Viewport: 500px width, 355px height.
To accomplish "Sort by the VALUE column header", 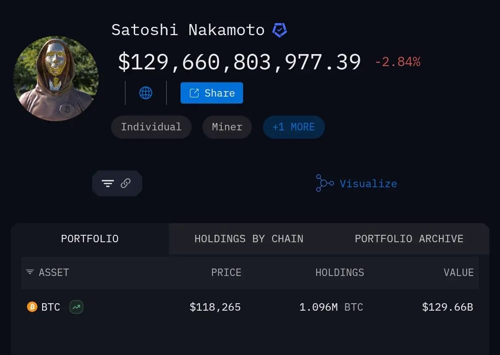I will tap(458, 273).
